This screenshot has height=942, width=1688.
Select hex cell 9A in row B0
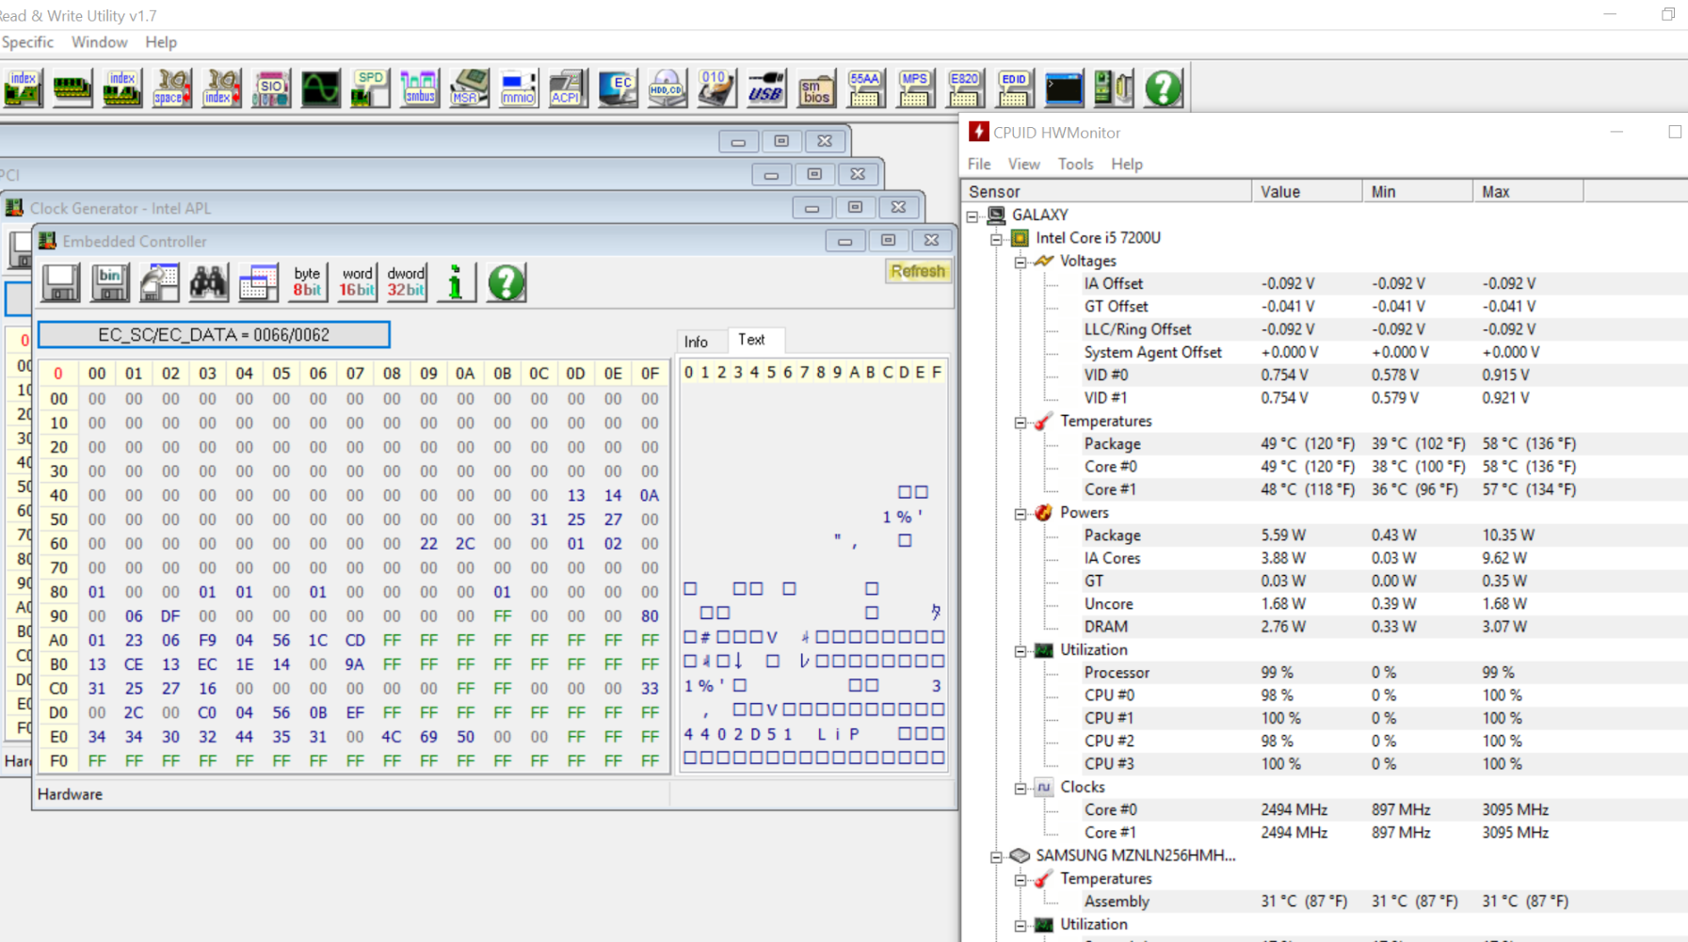[355, 664]
